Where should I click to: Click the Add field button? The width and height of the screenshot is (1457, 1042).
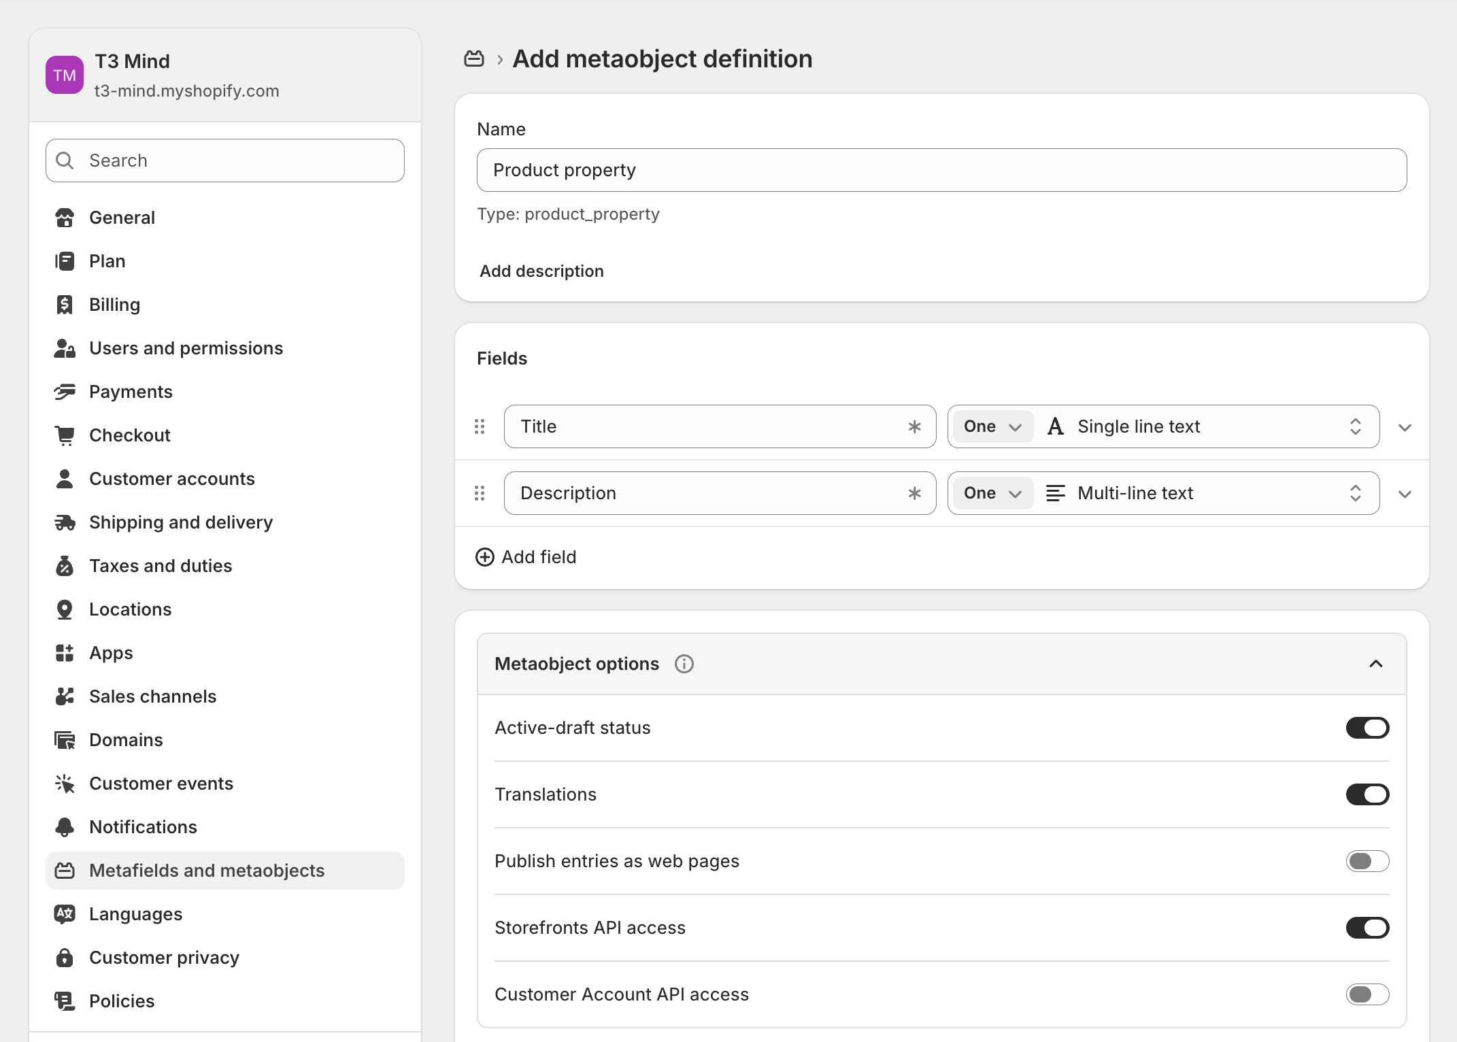(526, 557)
